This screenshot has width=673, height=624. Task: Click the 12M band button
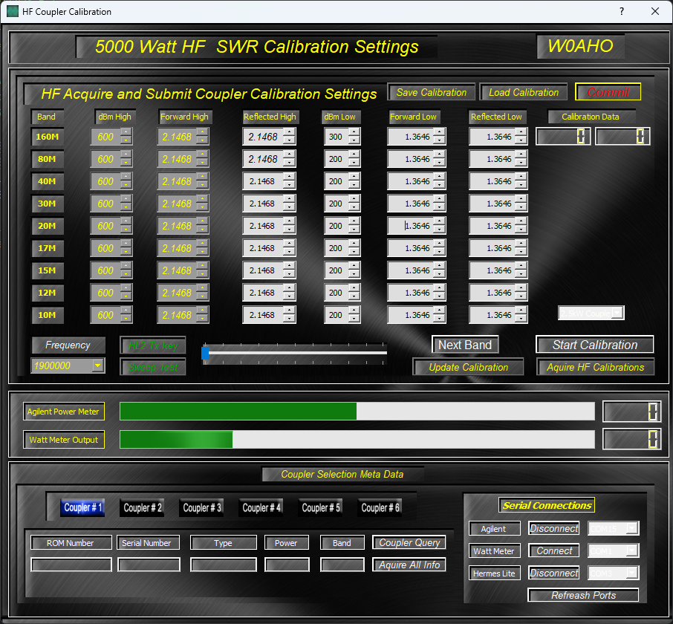point(48,293)
